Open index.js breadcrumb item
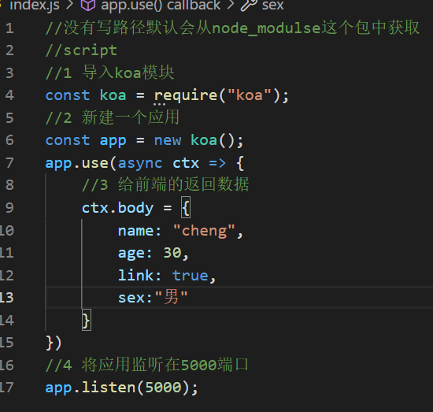 [35, 5]
